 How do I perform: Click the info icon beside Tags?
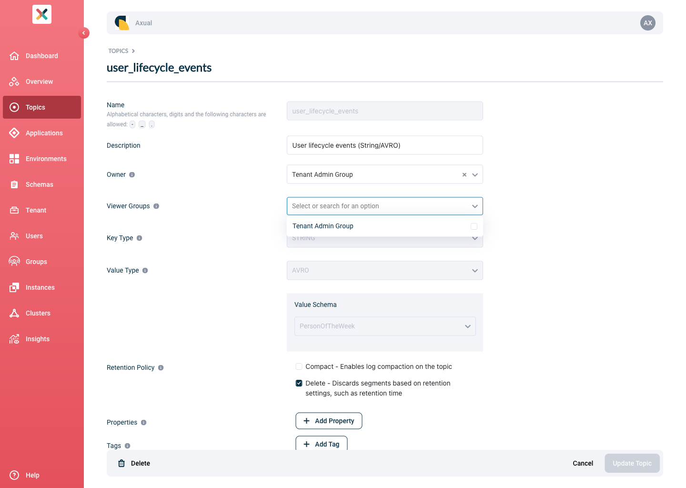coord(127,446)
